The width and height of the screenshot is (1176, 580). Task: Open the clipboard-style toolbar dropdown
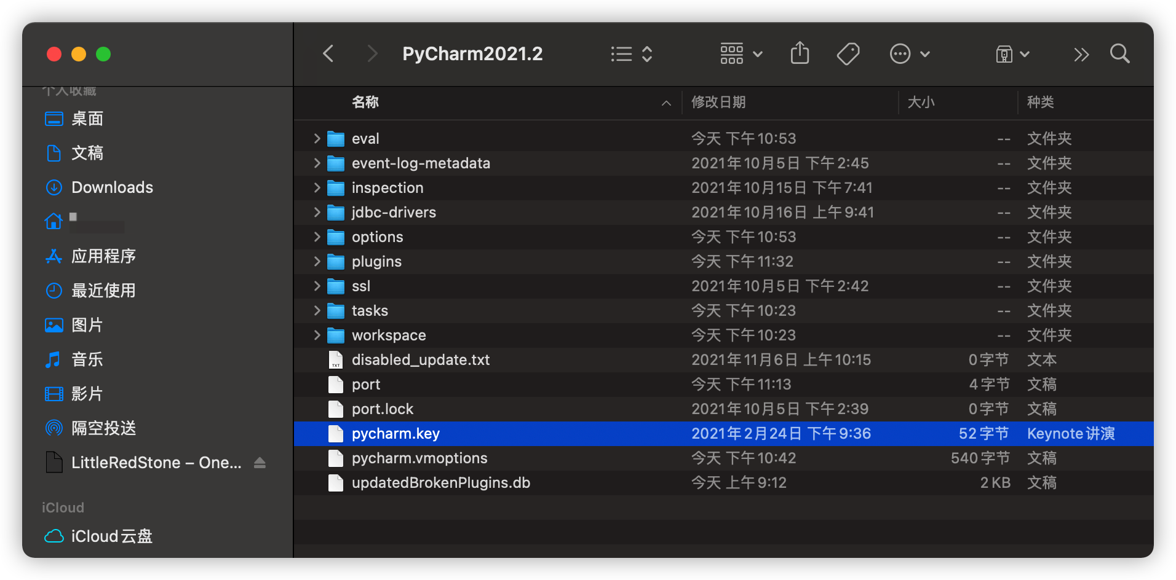pyautogui.click(x=1012, y=54)
